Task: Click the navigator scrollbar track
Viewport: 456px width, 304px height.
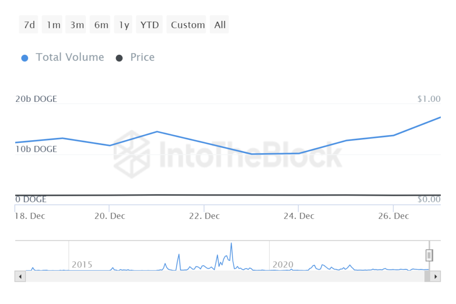Action: [223, 276]
